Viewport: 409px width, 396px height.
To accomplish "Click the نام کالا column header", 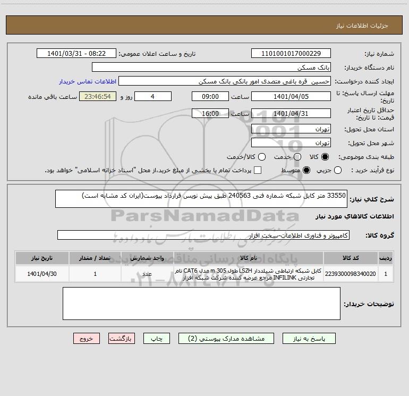I will 249,258.
